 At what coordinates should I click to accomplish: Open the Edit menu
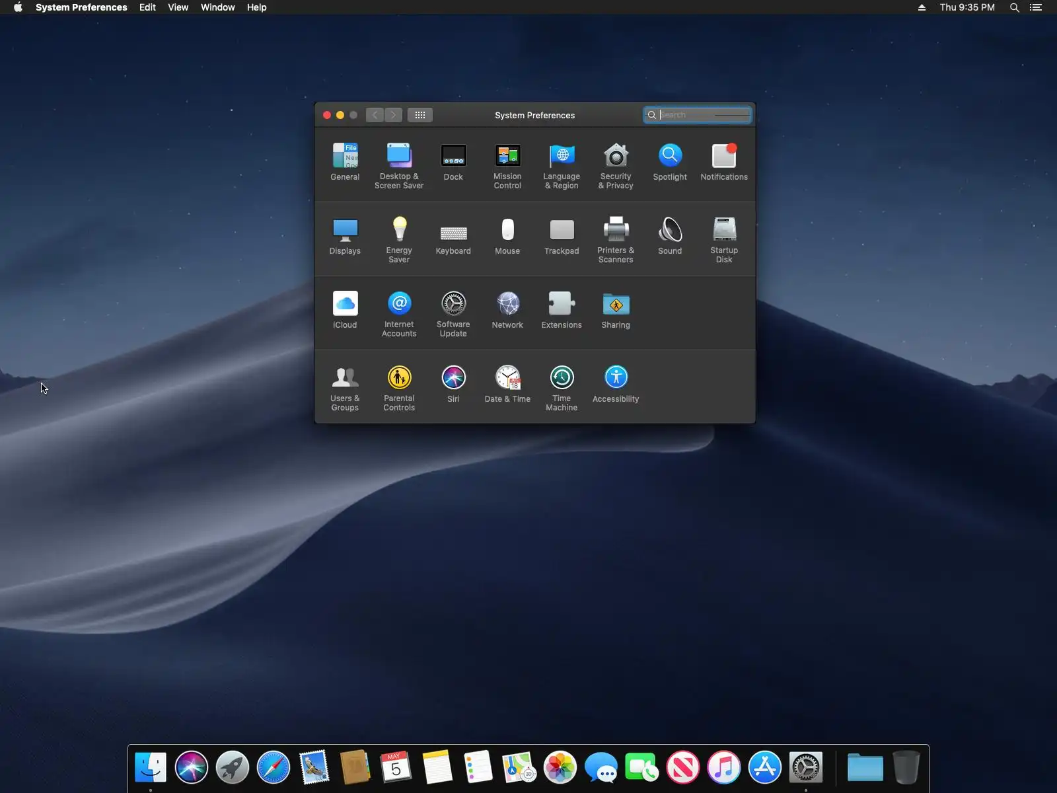tap(147, 7)
